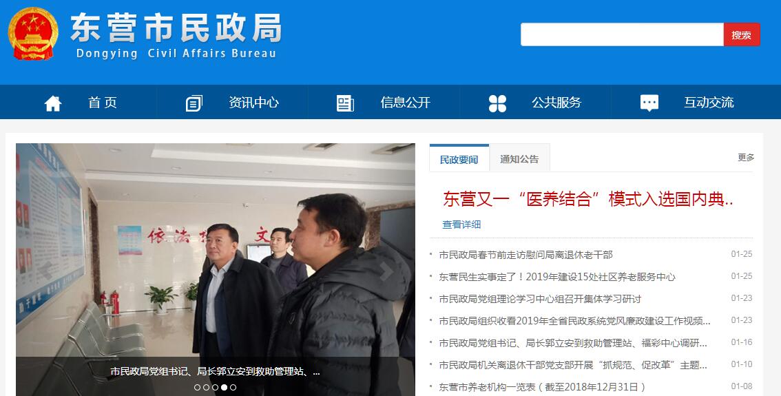This screenshot has width=781, height=396.
Task: Open 东营市养老机构一览表 news item
Action: (x=543, y=387)
